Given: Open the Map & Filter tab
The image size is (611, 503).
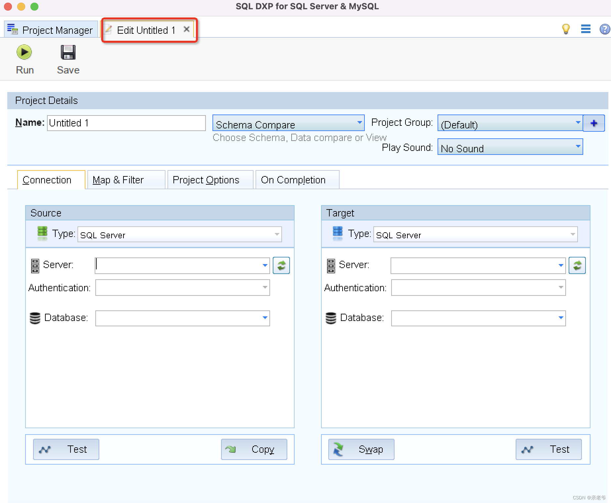Looking at the screenshot, I should 126,180.
